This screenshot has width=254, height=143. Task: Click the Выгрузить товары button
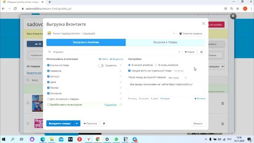[x=60, y=124]
